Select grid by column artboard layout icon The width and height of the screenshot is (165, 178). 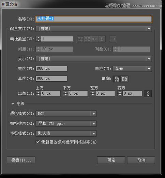88,39
